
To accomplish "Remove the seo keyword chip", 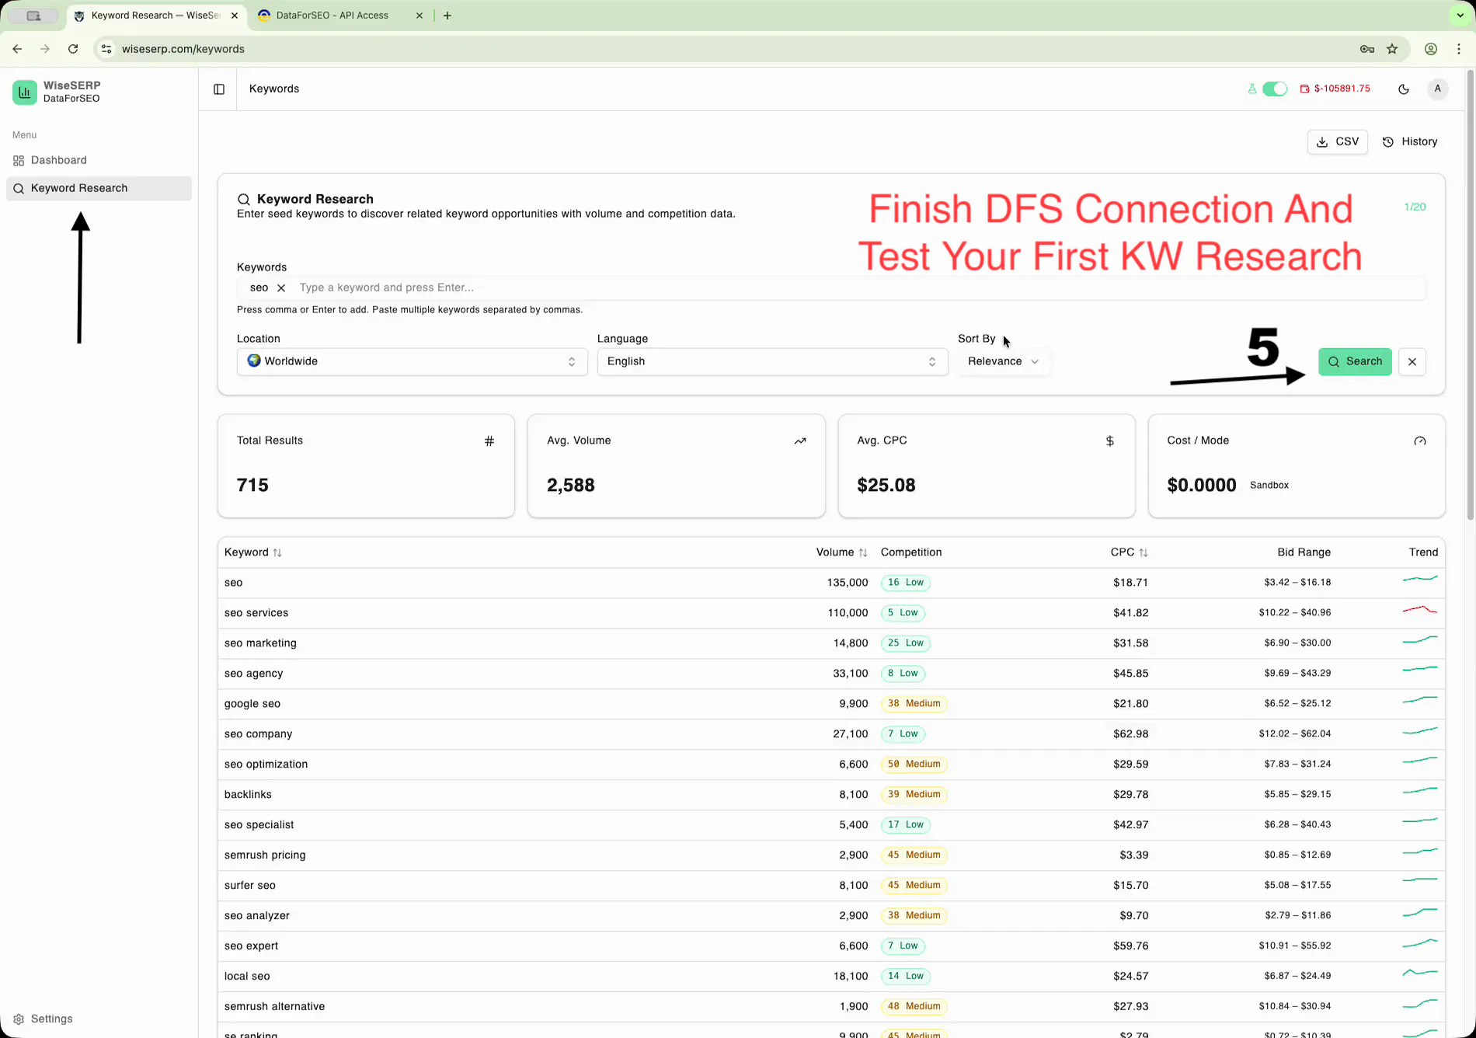I will [281, 287].
